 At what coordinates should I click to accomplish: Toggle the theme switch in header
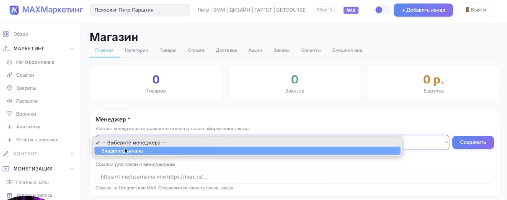click(382, 10)
